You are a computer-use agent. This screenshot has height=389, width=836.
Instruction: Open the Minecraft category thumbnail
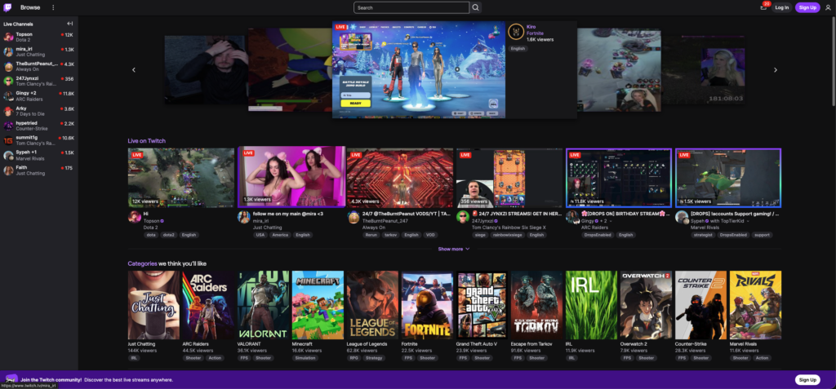point(318,305)
